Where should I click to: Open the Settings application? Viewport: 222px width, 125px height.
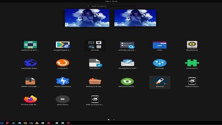[160, 64]
